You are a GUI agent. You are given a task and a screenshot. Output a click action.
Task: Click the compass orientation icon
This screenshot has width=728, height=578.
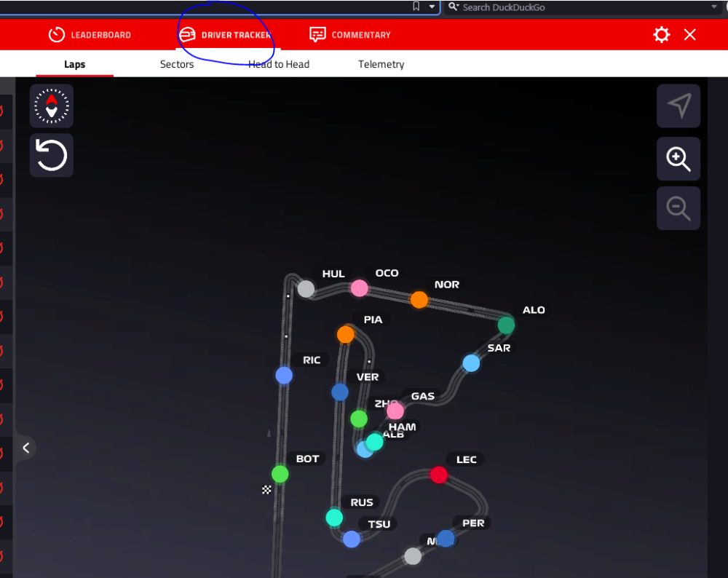(x=52, y=106)
